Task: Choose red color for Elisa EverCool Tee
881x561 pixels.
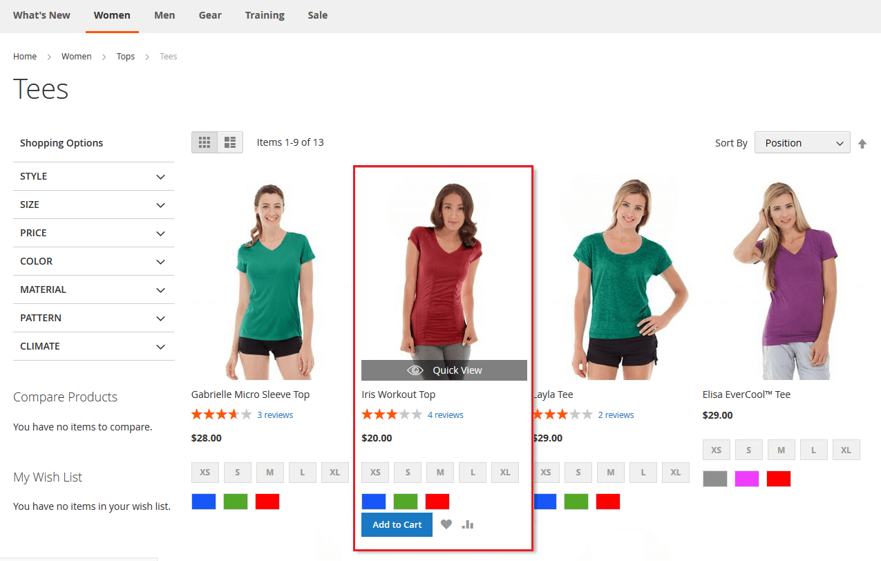Action: tap(779, 479)
